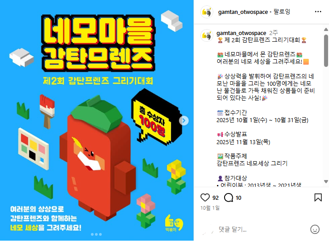The image size is (329, 242).
Task: Open comments via the speech bubble icon
Action: tap(229, 198)
